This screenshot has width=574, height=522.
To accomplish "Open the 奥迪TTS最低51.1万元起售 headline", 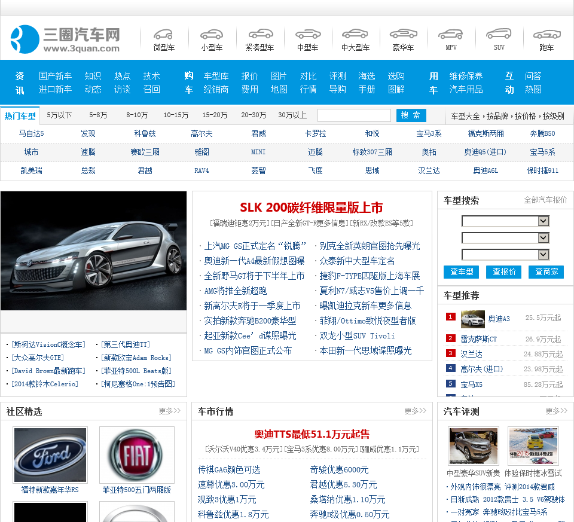I will click(312, 434).
